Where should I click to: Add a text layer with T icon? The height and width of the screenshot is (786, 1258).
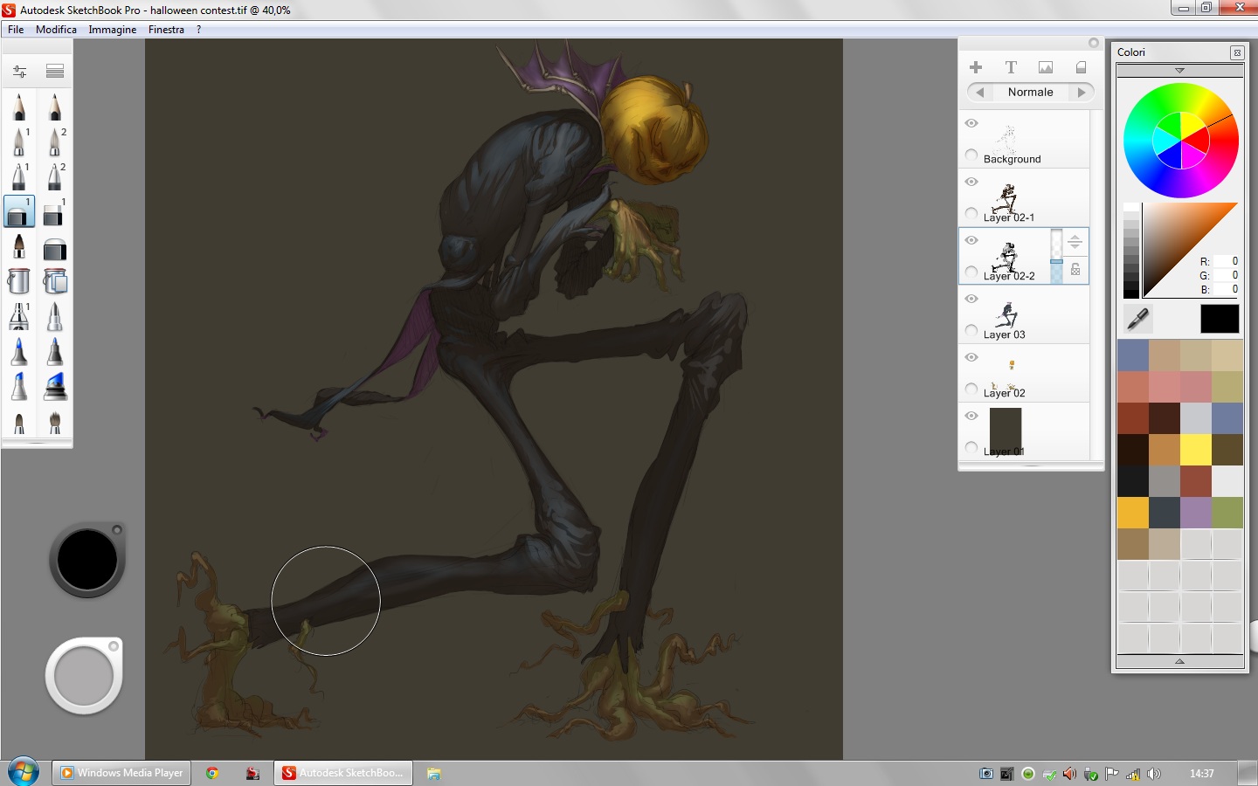pos(1011,67)
